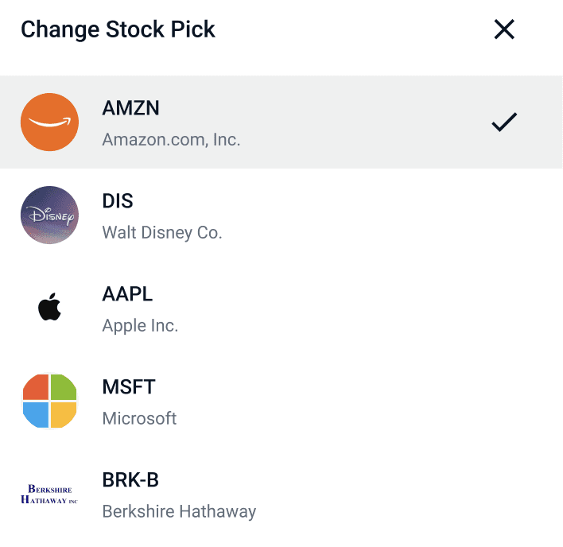The height and width of the screenshot is (547, 563).
Task: Click the Berkshire Hathaway Inc logo
Action: point(49,495)
